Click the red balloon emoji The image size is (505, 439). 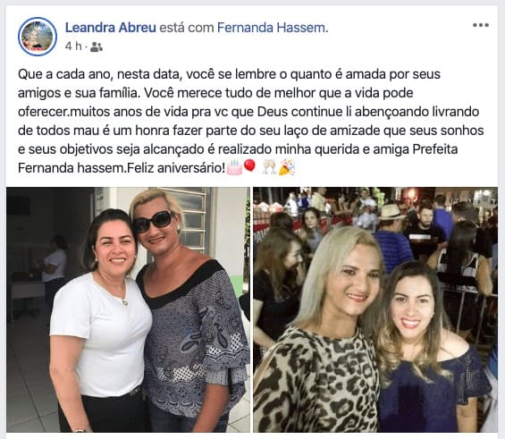tap(249, 166)
